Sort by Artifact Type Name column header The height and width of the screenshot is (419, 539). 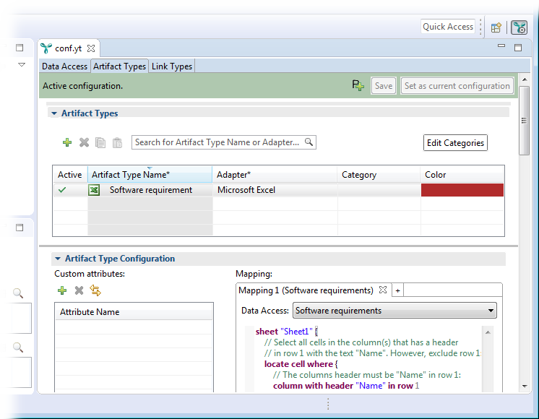pyautogui.click(x=150, y=175)
